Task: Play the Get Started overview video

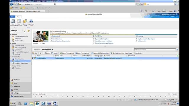Action: pyautogui.click(x=41, y=36)
